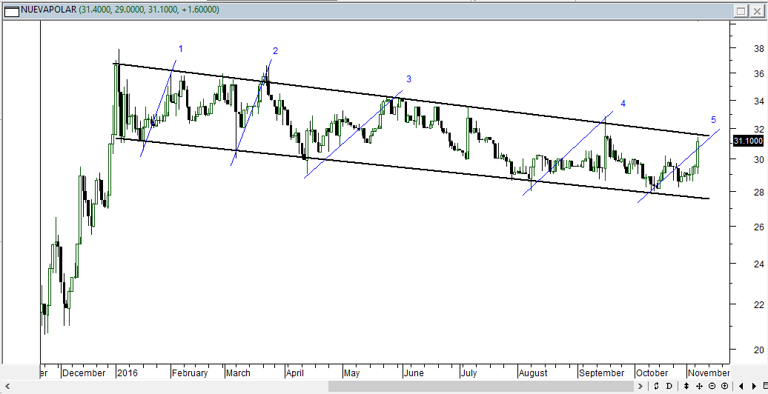Click the 2016 year label on the date axis
The height and width of the screenshot is (394, 768).
tap(128, 373)
